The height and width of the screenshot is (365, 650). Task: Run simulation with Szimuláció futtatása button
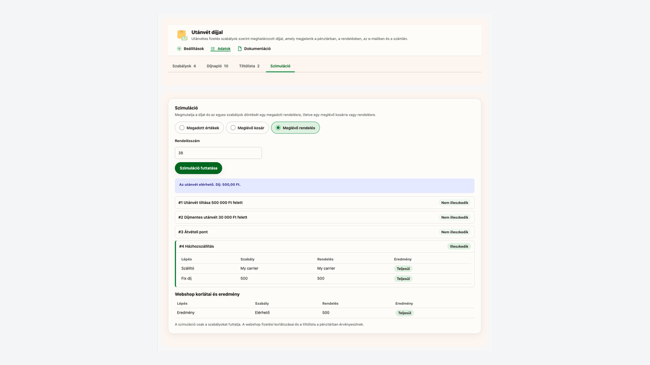[199, 168]
